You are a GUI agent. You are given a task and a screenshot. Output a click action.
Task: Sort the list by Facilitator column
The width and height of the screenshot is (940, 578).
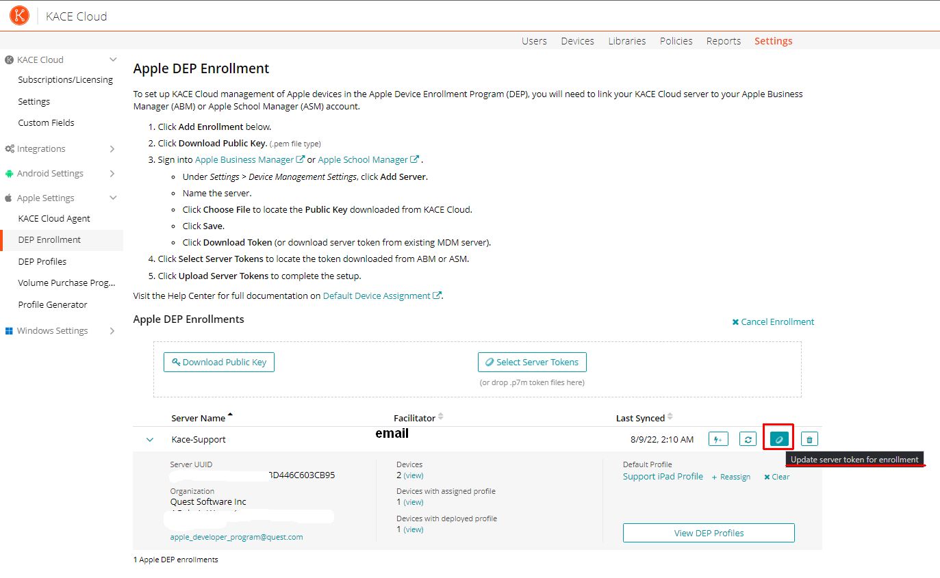coord(414,417)
